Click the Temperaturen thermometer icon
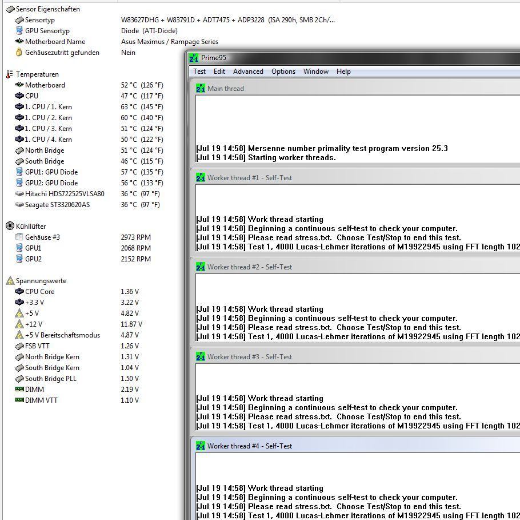This screenshot has width=520, height=520. pos(10,74)
